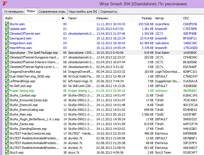Viewport: 204px width, 155px height.
Task: Select DragonsDiversified.esp in the list
Action: (25, 72)
